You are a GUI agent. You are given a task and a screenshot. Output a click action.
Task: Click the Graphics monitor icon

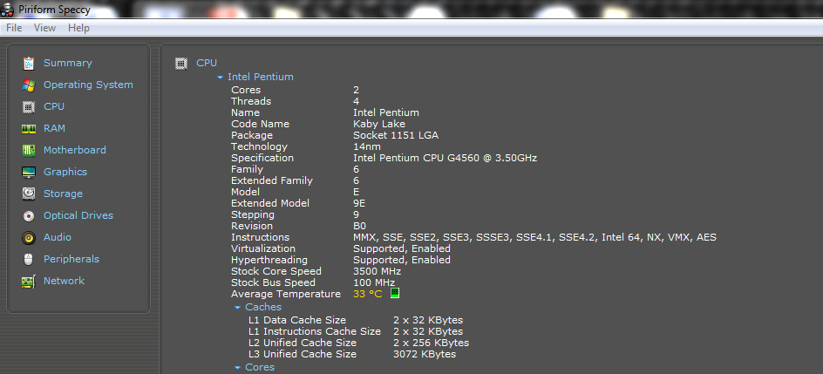pyautogui.click(x=29, y=172)
